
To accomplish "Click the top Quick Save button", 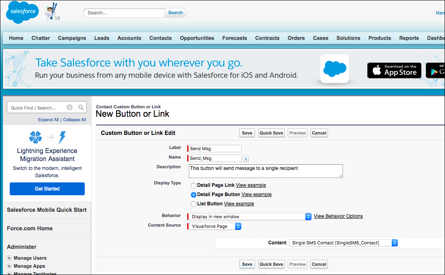I will (271, 133).
